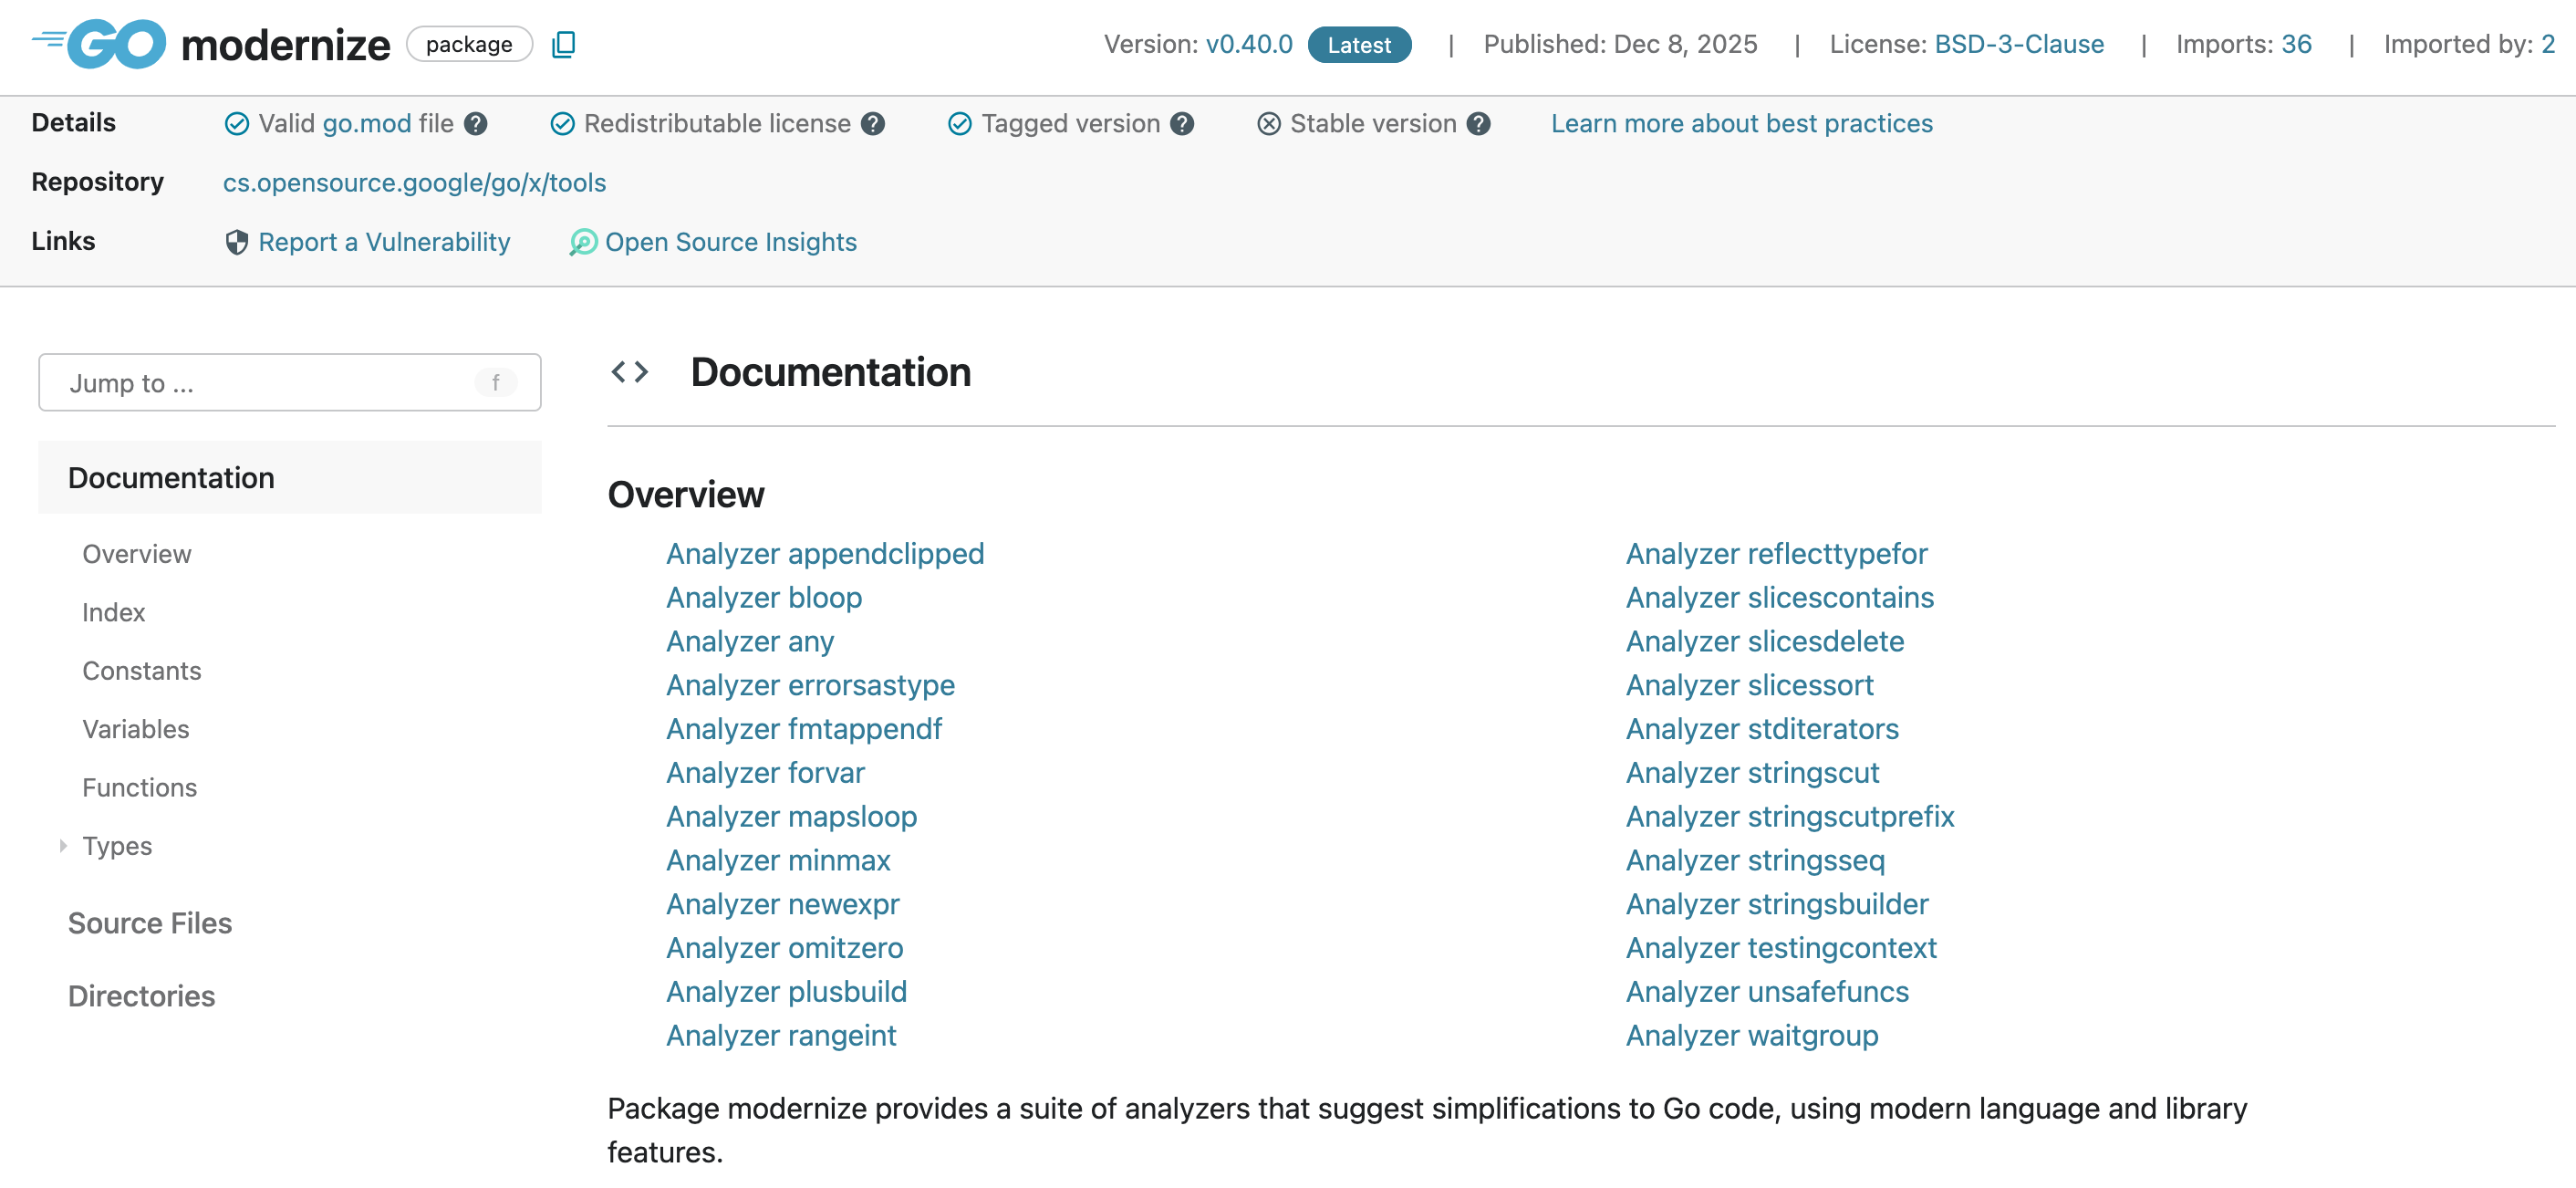
Task: Open Analyzer mapsloop link
Action: pos(791,817)
